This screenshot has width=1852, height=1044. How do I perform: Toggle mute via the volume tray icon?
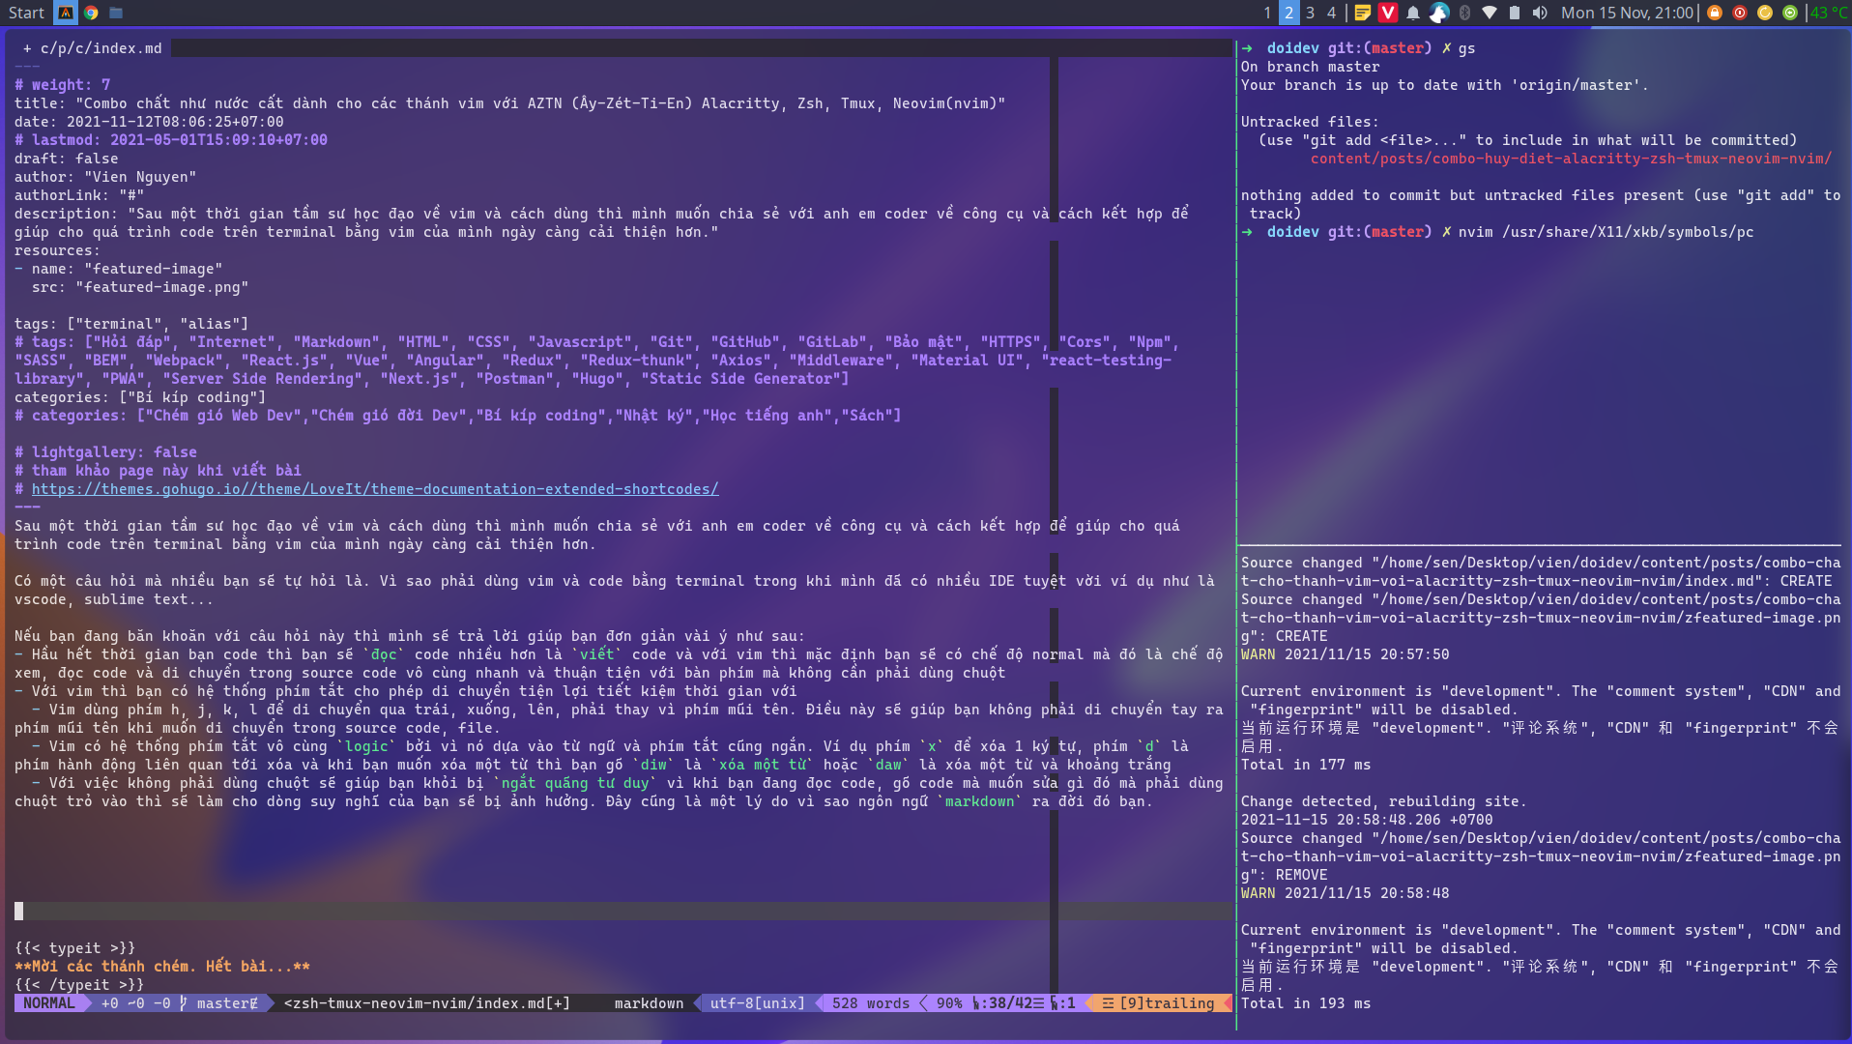coord(1541,13)
